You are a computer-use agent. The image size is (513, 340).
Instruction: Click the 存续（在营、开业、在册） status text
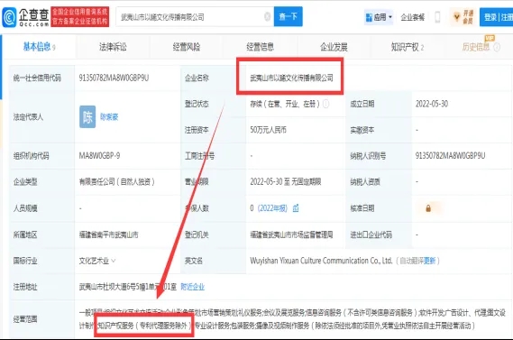[x=285, y=104]
